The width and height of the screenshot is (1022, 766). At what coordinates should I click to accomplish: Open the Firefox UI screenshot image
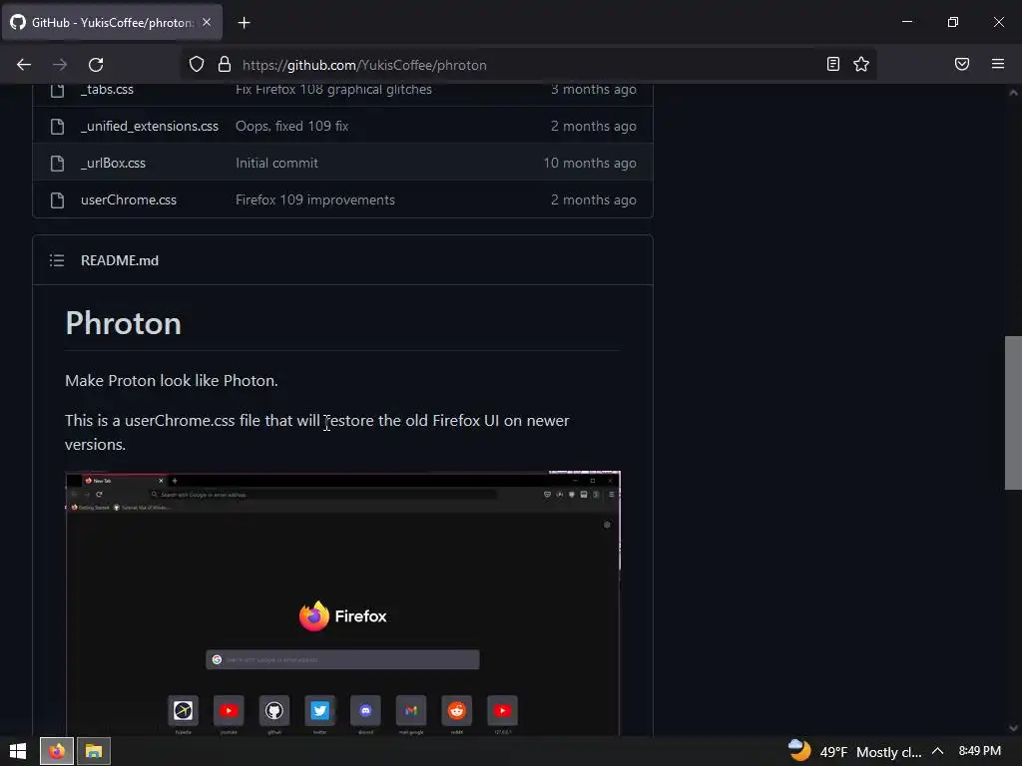point(343,603)
